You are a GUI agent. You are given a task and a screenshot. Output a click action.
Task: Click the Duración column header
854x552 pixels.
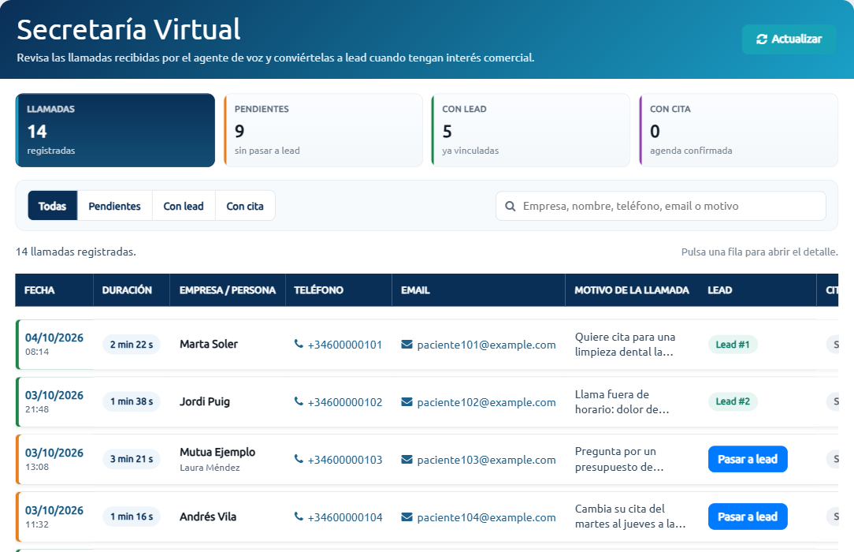132,290
